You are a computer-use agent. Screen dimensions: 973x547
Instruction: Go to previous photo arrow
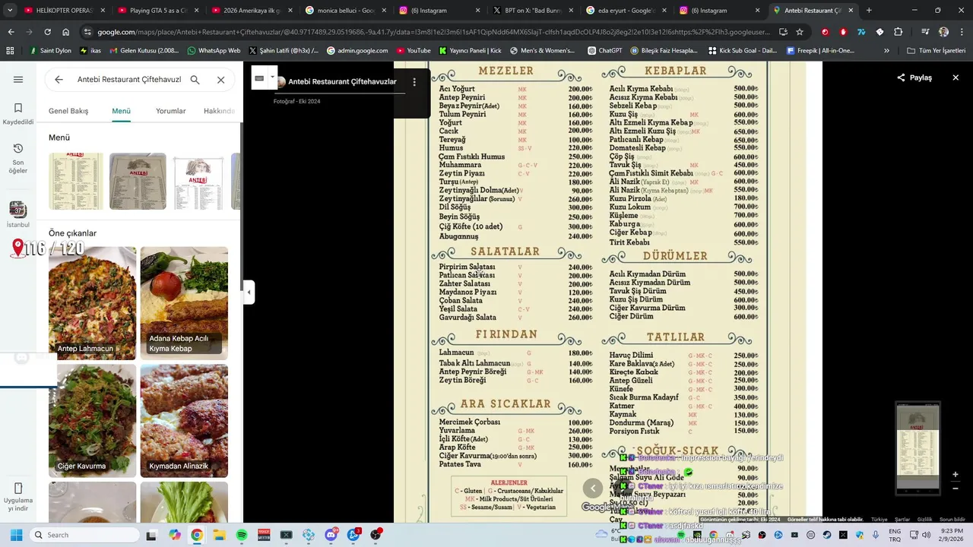coord(593,489)
